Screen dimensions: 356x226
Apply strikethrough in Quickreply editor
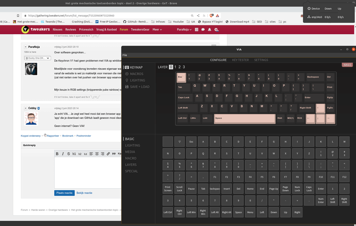click(69, 154)
